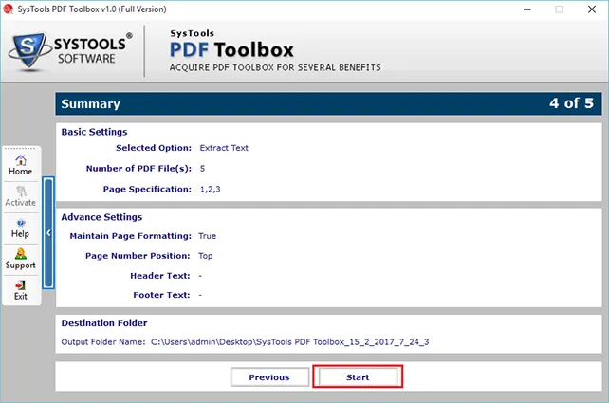Click the app icon in title bar
The height and width of the screenshot is (403, 609).
click(8, 9)
